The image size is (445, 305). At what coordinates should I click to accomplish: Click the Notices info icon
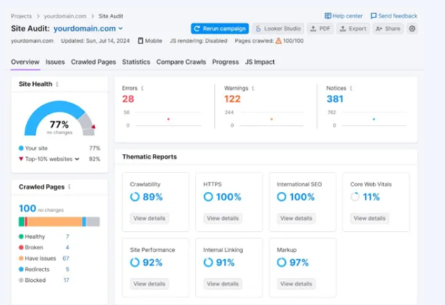point(351,89)
